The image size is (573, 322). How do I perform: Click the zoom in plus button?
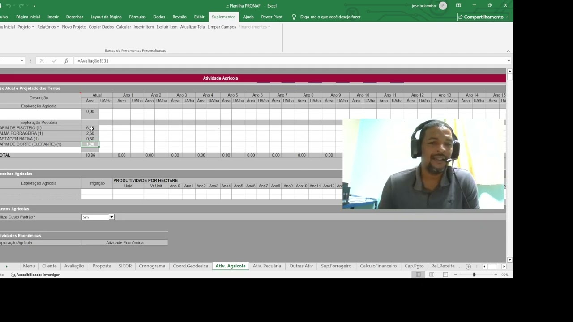point(496,275)
